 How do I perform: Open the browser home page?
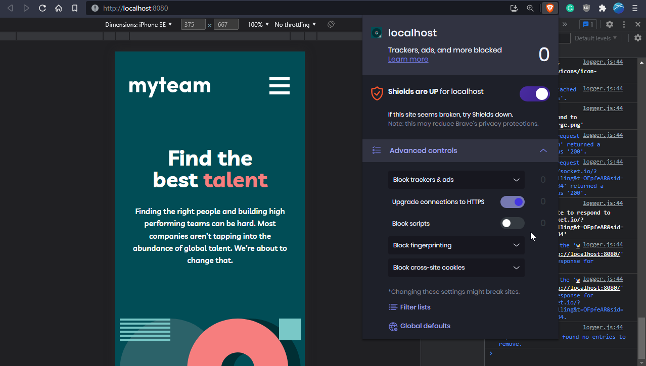point(59,8)
